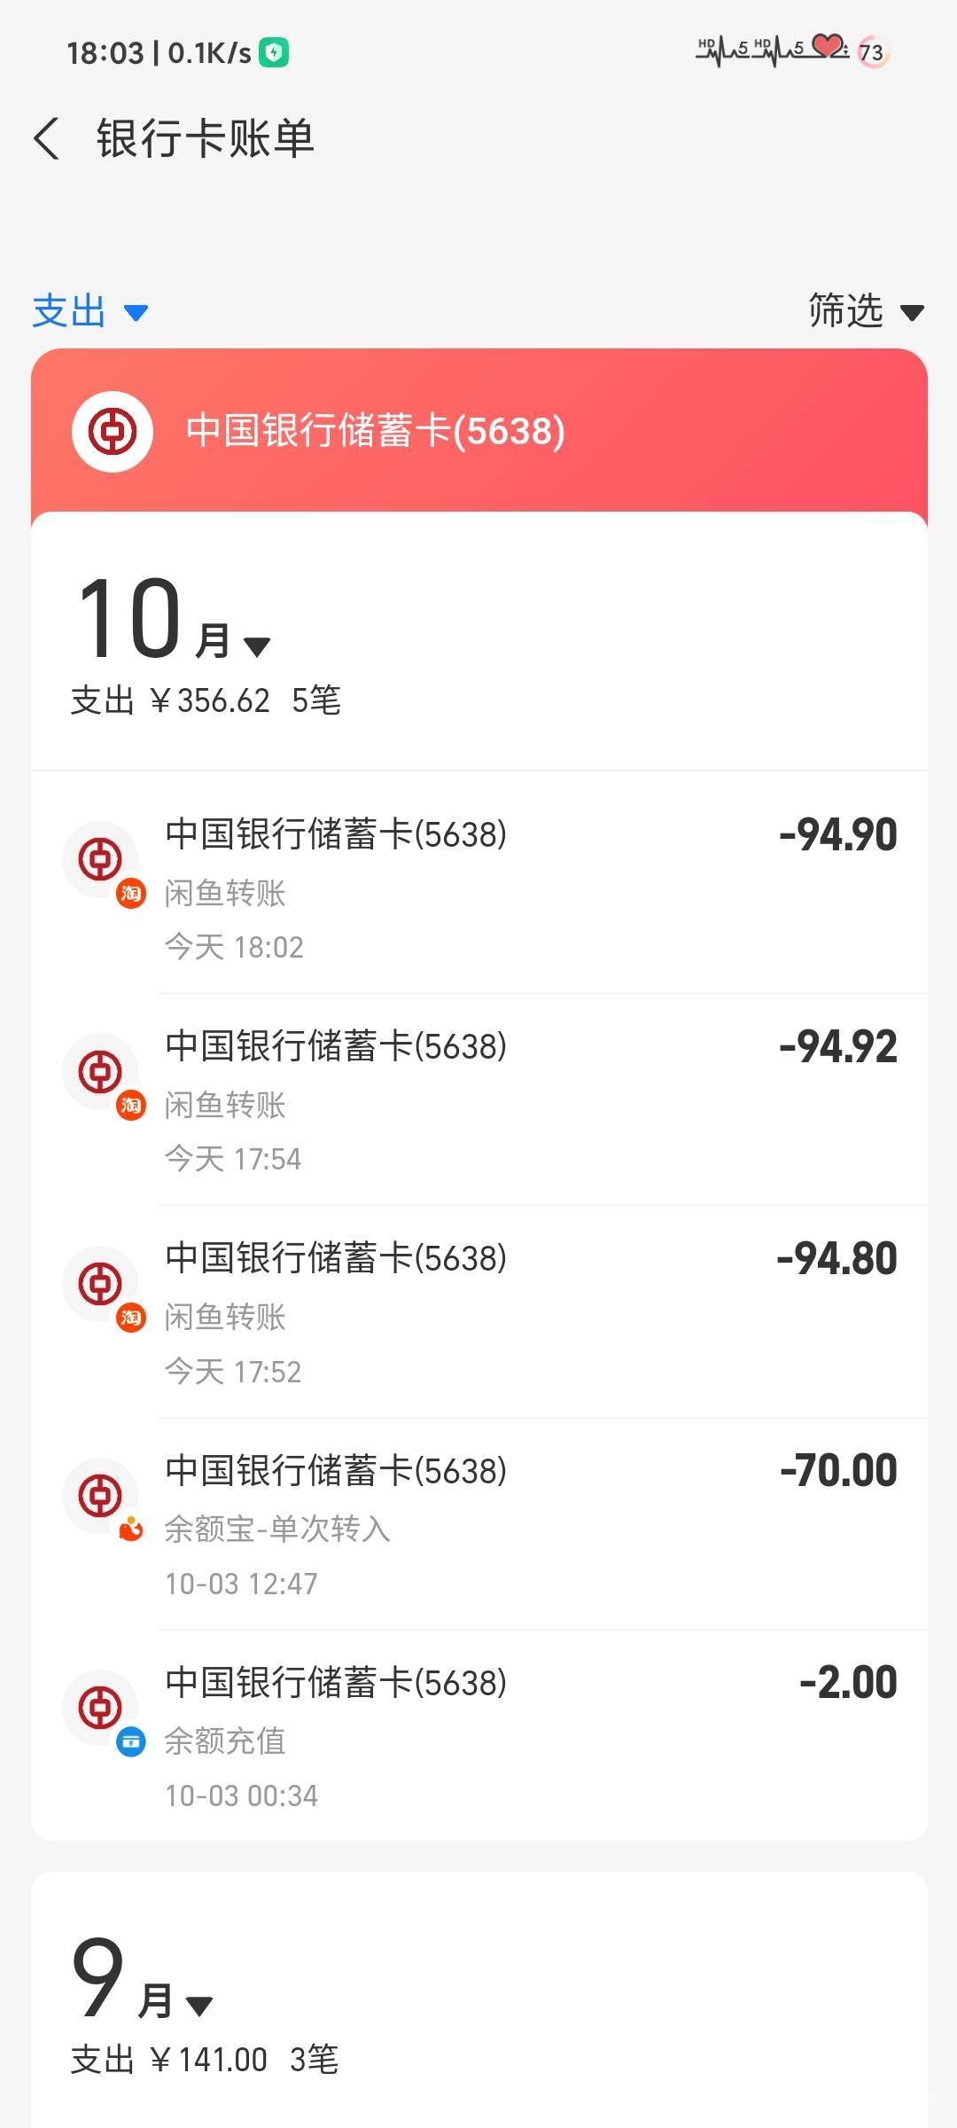
Task: Tap bank icon of the -94.90 transaction
Action: (100, 859)
